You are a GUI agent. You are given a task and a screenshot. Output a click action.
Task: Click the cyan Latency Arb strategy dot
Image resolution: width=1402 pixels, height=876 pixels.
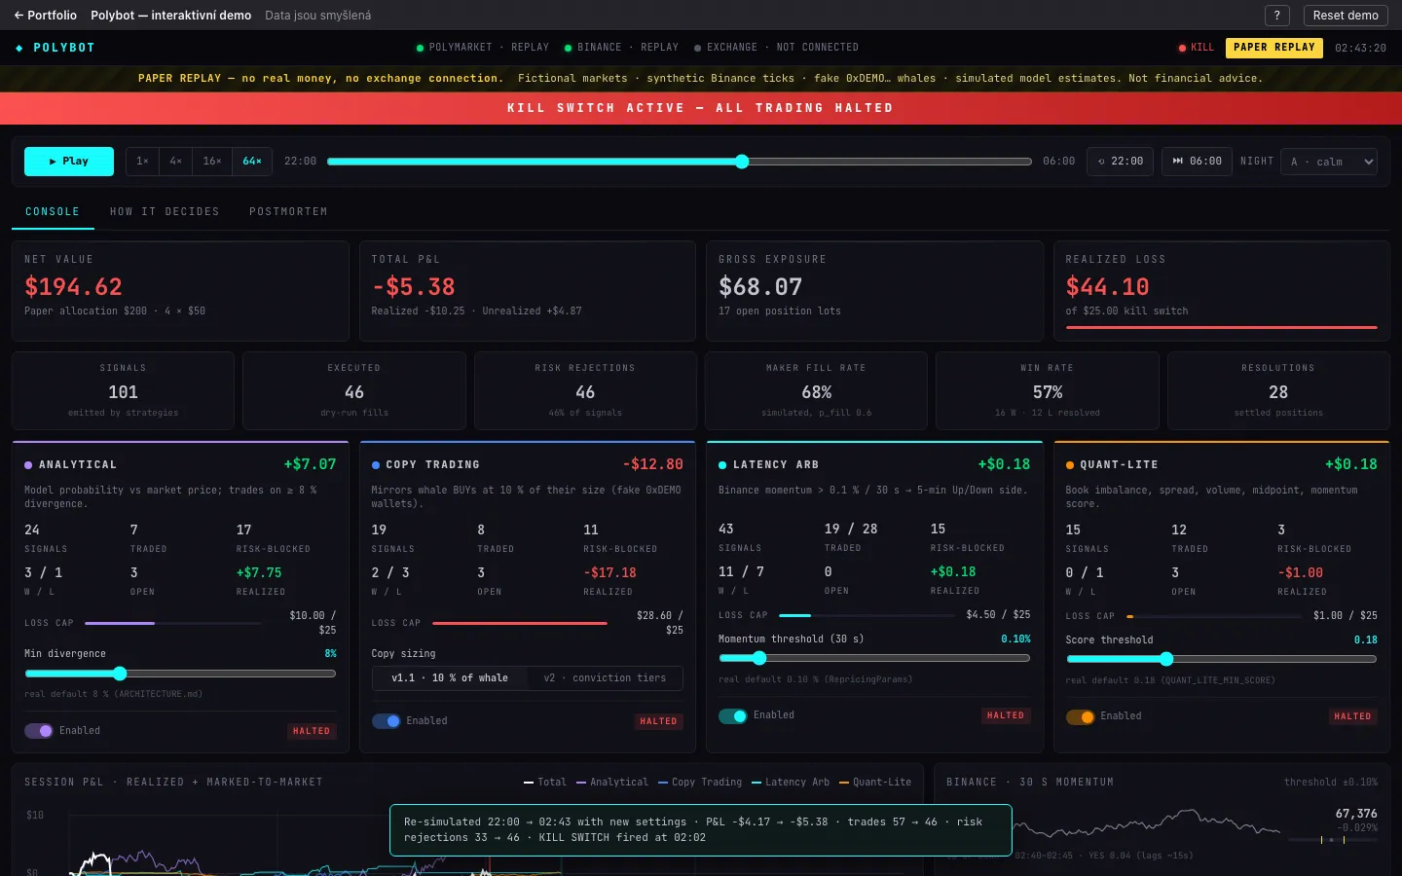[x=722, y=465]
